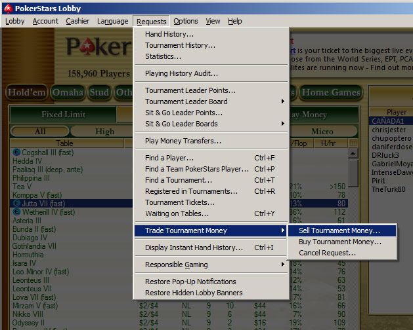
Task: Switch to the Hold'em game tab
Action: pos(27,92)
